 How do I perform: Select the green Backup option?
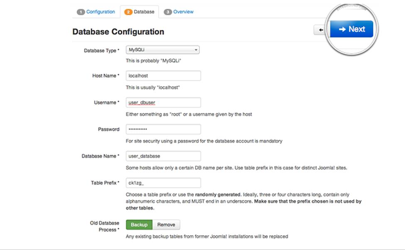click(139, 225)
